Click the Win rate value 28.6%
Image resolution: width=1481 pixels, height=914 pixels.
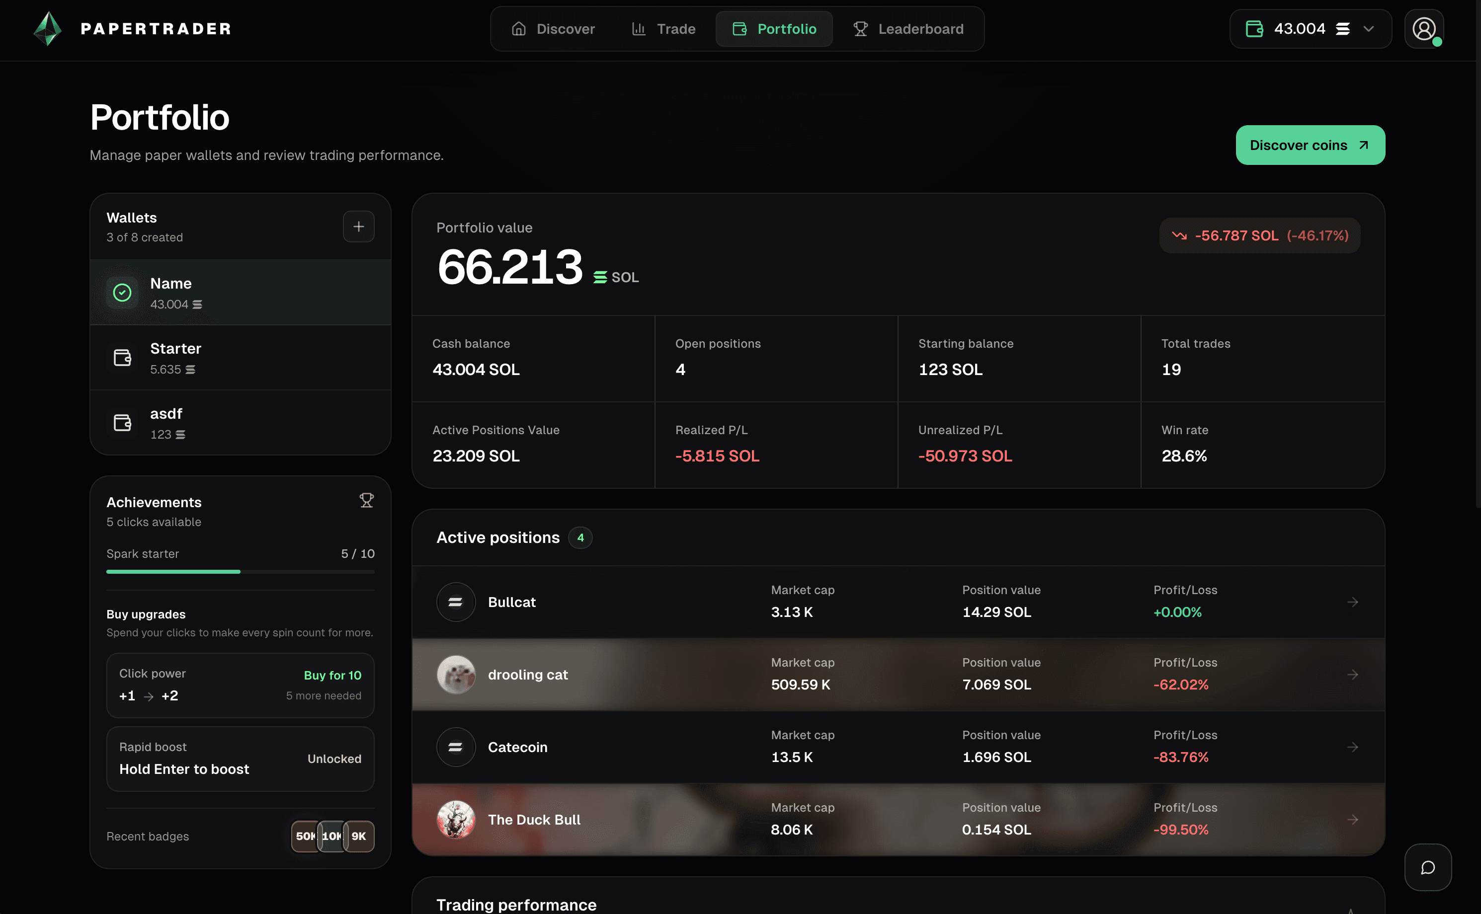point(1184,457)
